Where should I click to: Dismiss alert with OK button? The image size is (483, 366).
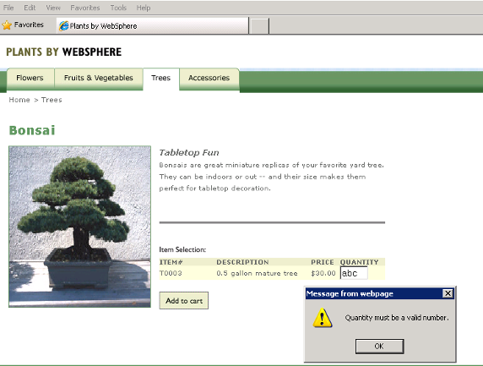[379, 347]
